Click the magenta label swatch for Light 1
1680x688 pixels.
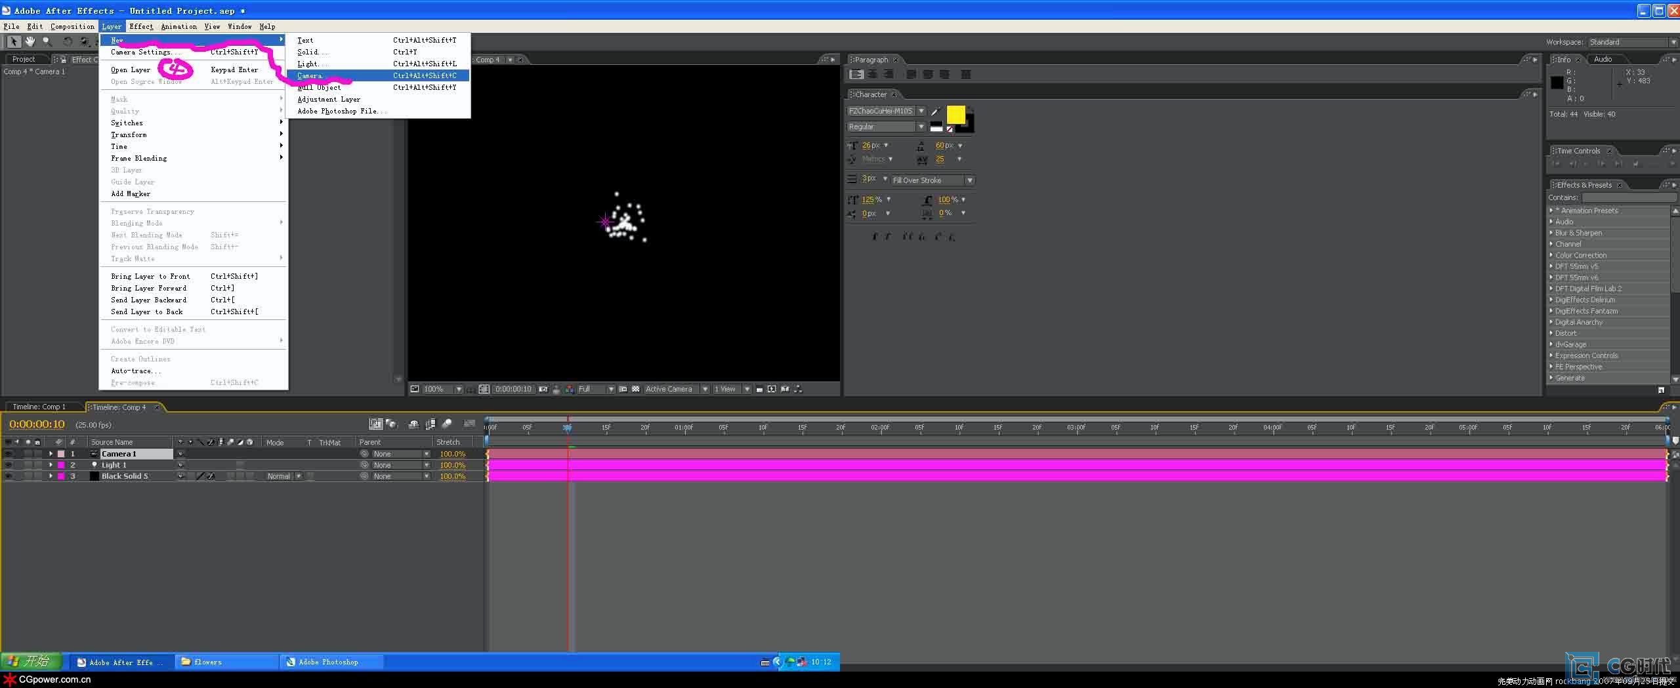61,465
